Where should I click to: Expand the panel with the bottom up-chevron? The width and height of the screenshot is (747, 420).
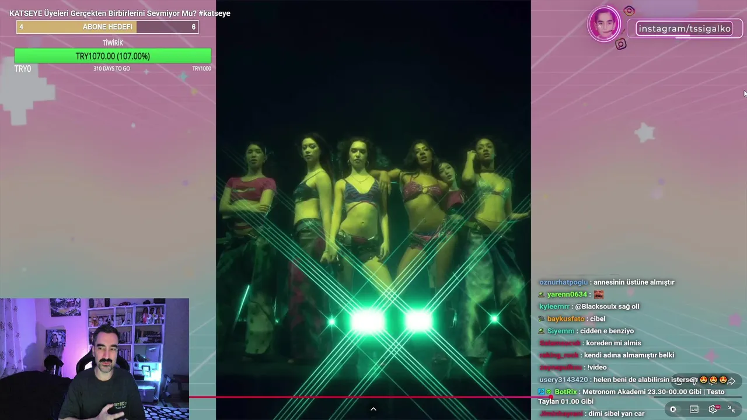(x=373, y=409)
